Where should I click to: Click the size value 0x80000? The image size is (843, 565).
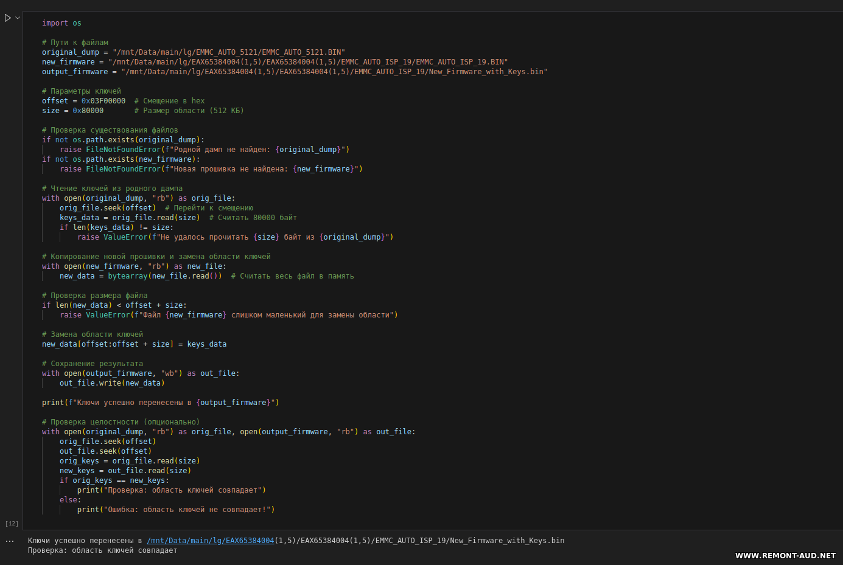click(x=88, y=111)
